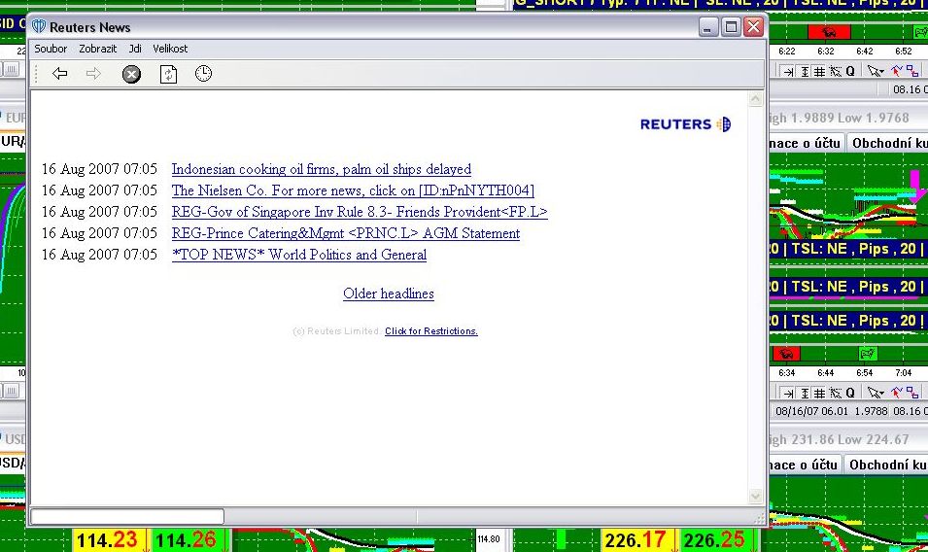Click the status bar field in Reuters News

(127, 516)
